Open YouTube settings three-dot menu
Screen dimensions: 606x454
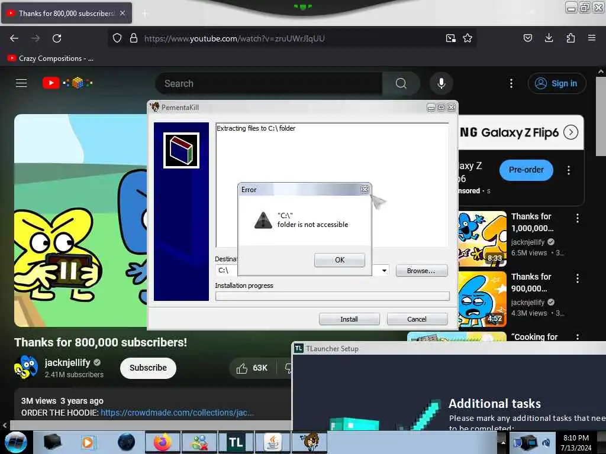(x=511, y=83)
